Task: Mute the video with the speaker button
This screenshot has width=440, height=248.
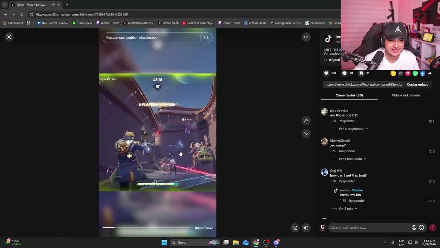Action: (x=306, y=228)
